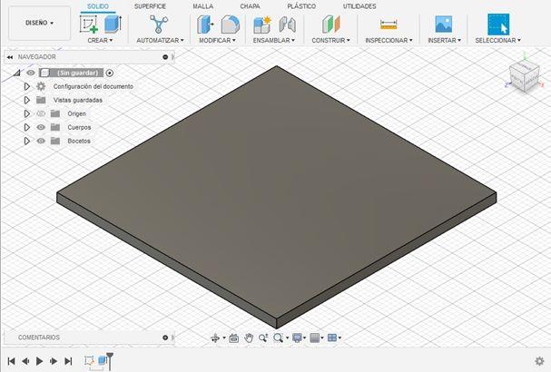Expand the Cuerpos node
The image size is (551, 372).
point(26,127)
